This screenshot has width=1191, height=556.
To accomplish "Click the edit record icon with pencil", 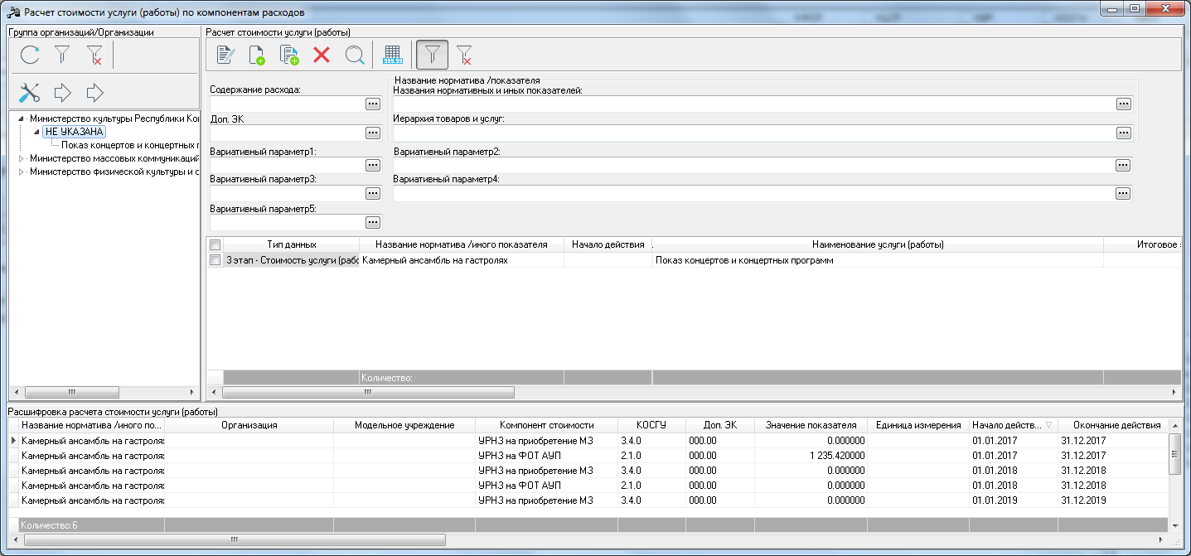I will (225, 56).
